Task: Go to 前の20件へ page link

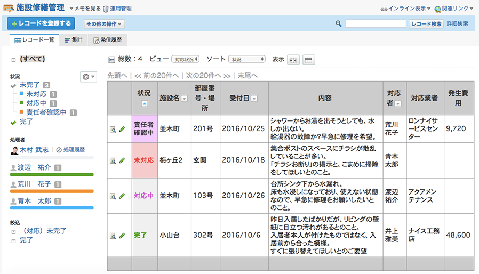Action: pos(157,76)
